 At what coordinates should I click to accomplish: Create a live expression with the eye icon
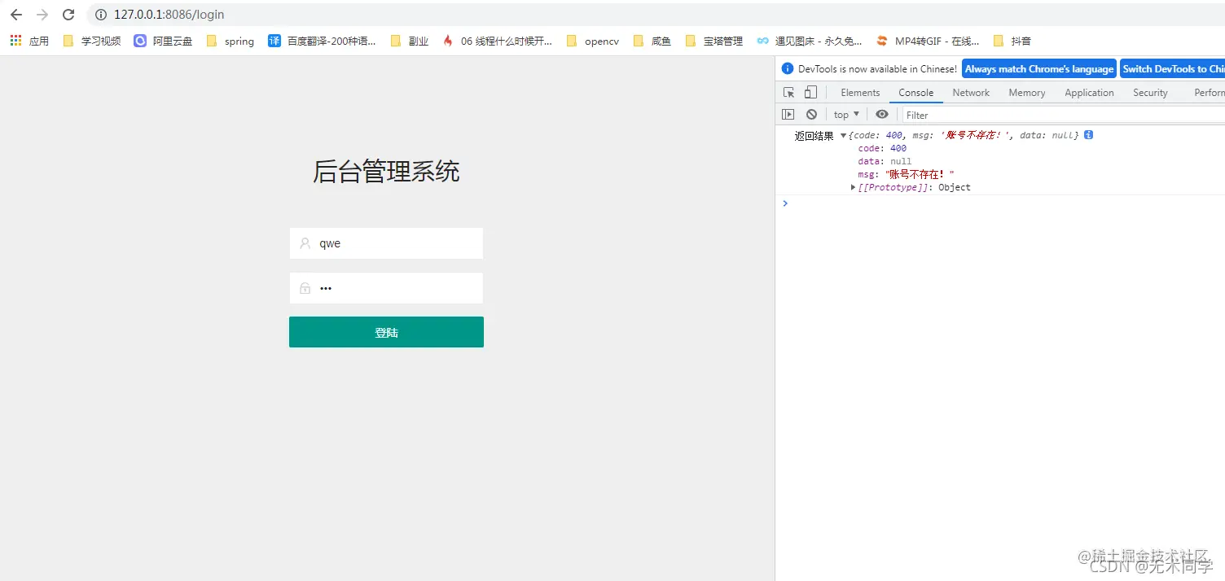pos(882,114)
